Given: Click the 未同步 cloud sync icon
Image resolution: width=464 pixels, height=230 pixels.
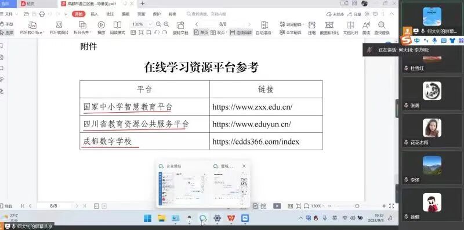Looking at the screenshot, I should pos(335,14).
